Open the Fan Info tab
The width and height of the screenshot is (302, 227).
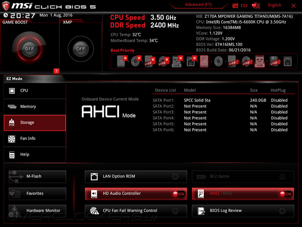click(35, 139)
